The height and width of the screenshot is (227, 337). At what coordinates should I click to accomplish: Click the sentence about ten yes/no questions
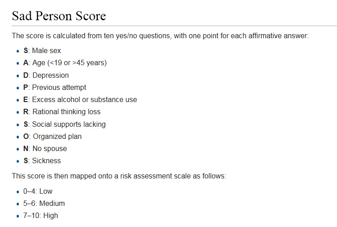(x=160, y=36)
